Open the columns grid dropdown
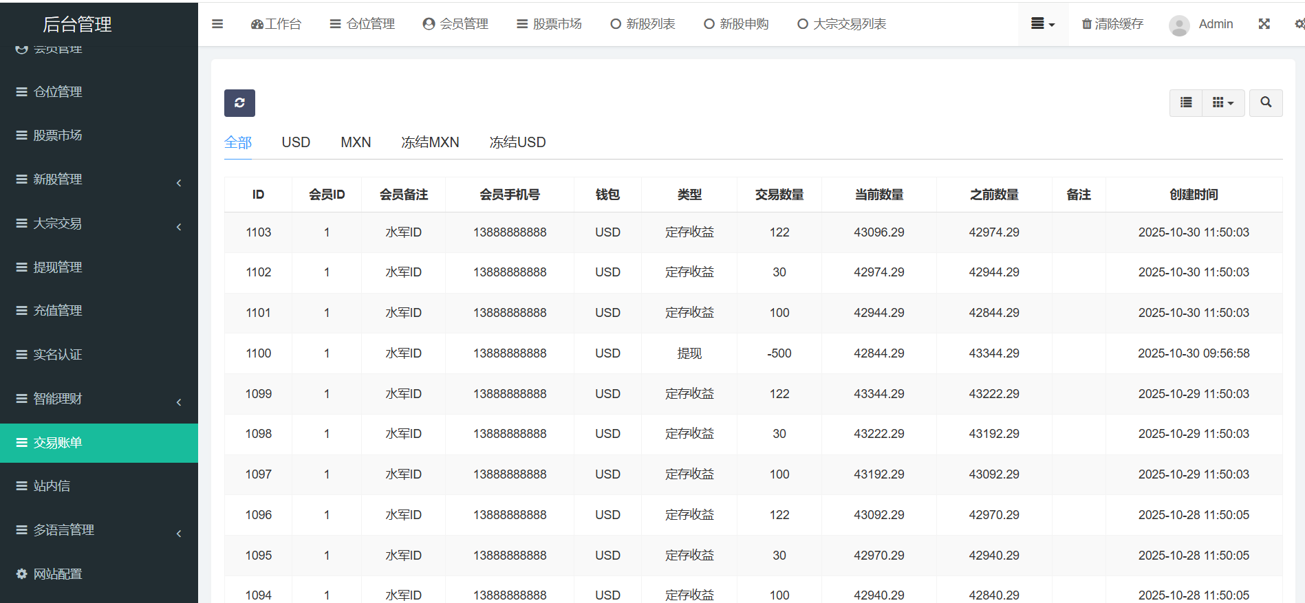Image resolution: width=1305 pixels, height=603 pixels. tap(1222, 103)
